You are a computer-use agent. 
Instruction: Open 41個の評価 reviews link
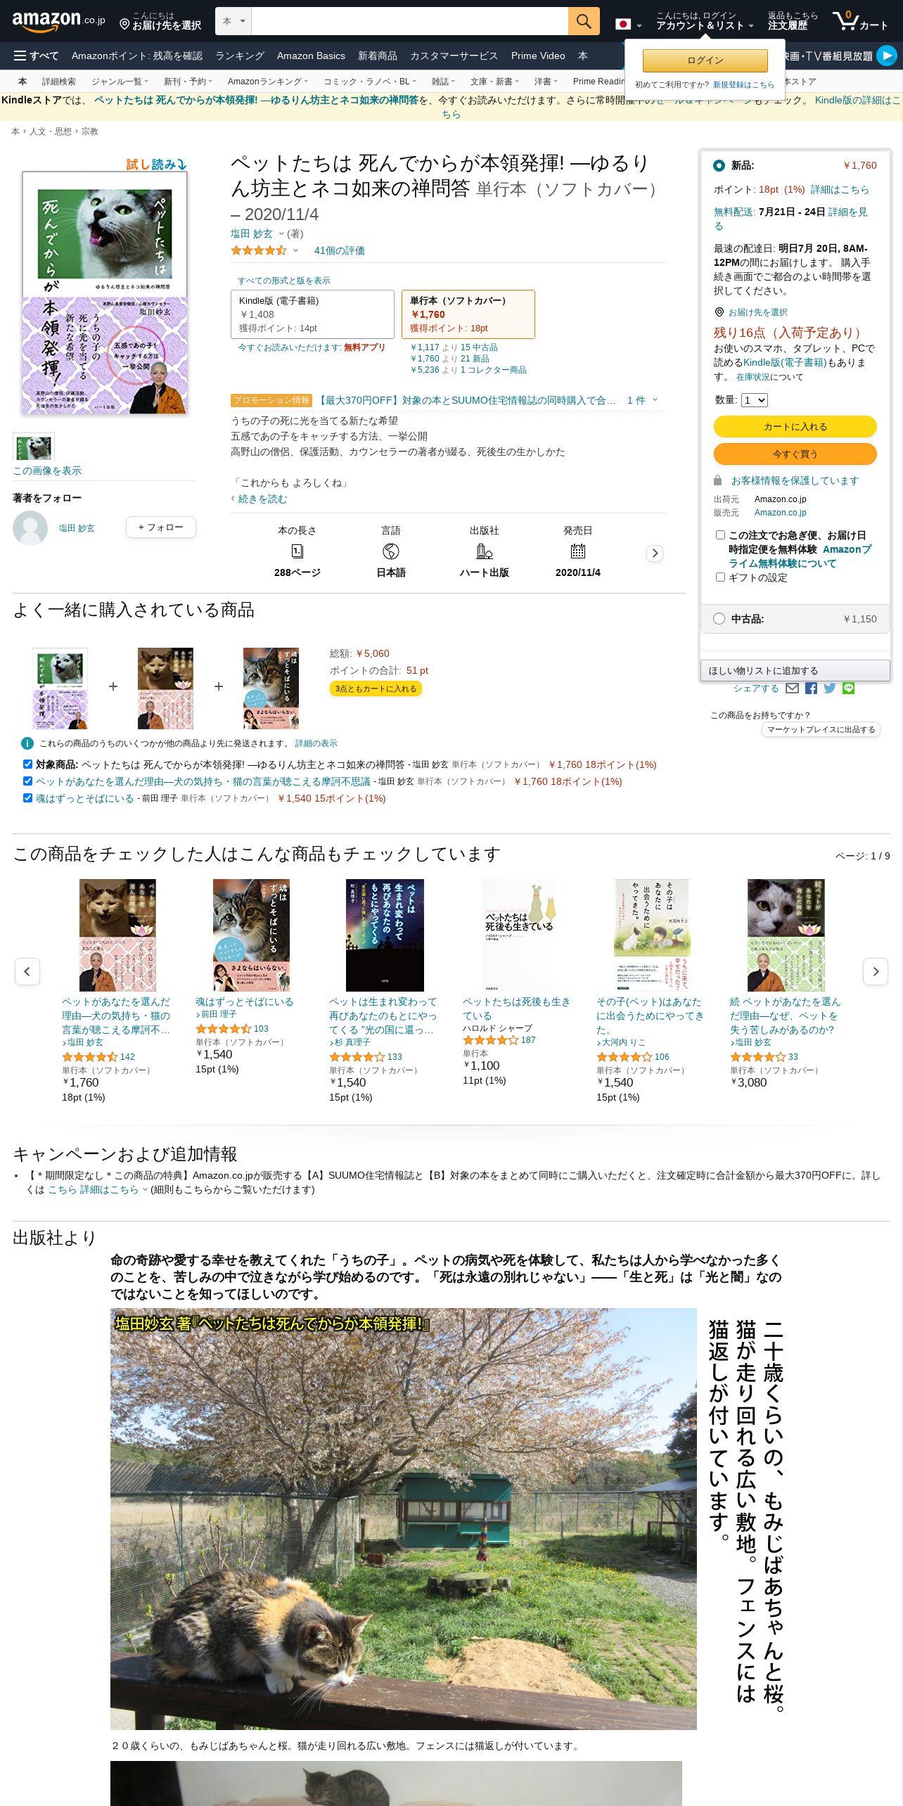pos(339,250)
